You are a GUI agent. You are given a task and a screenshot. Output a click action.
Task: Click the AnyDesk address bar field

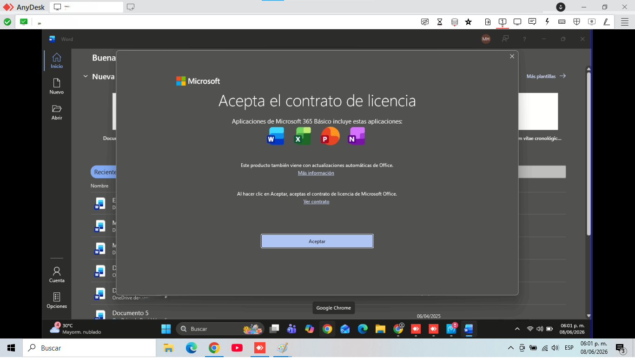pyautogui.click(x=223, y=22)
